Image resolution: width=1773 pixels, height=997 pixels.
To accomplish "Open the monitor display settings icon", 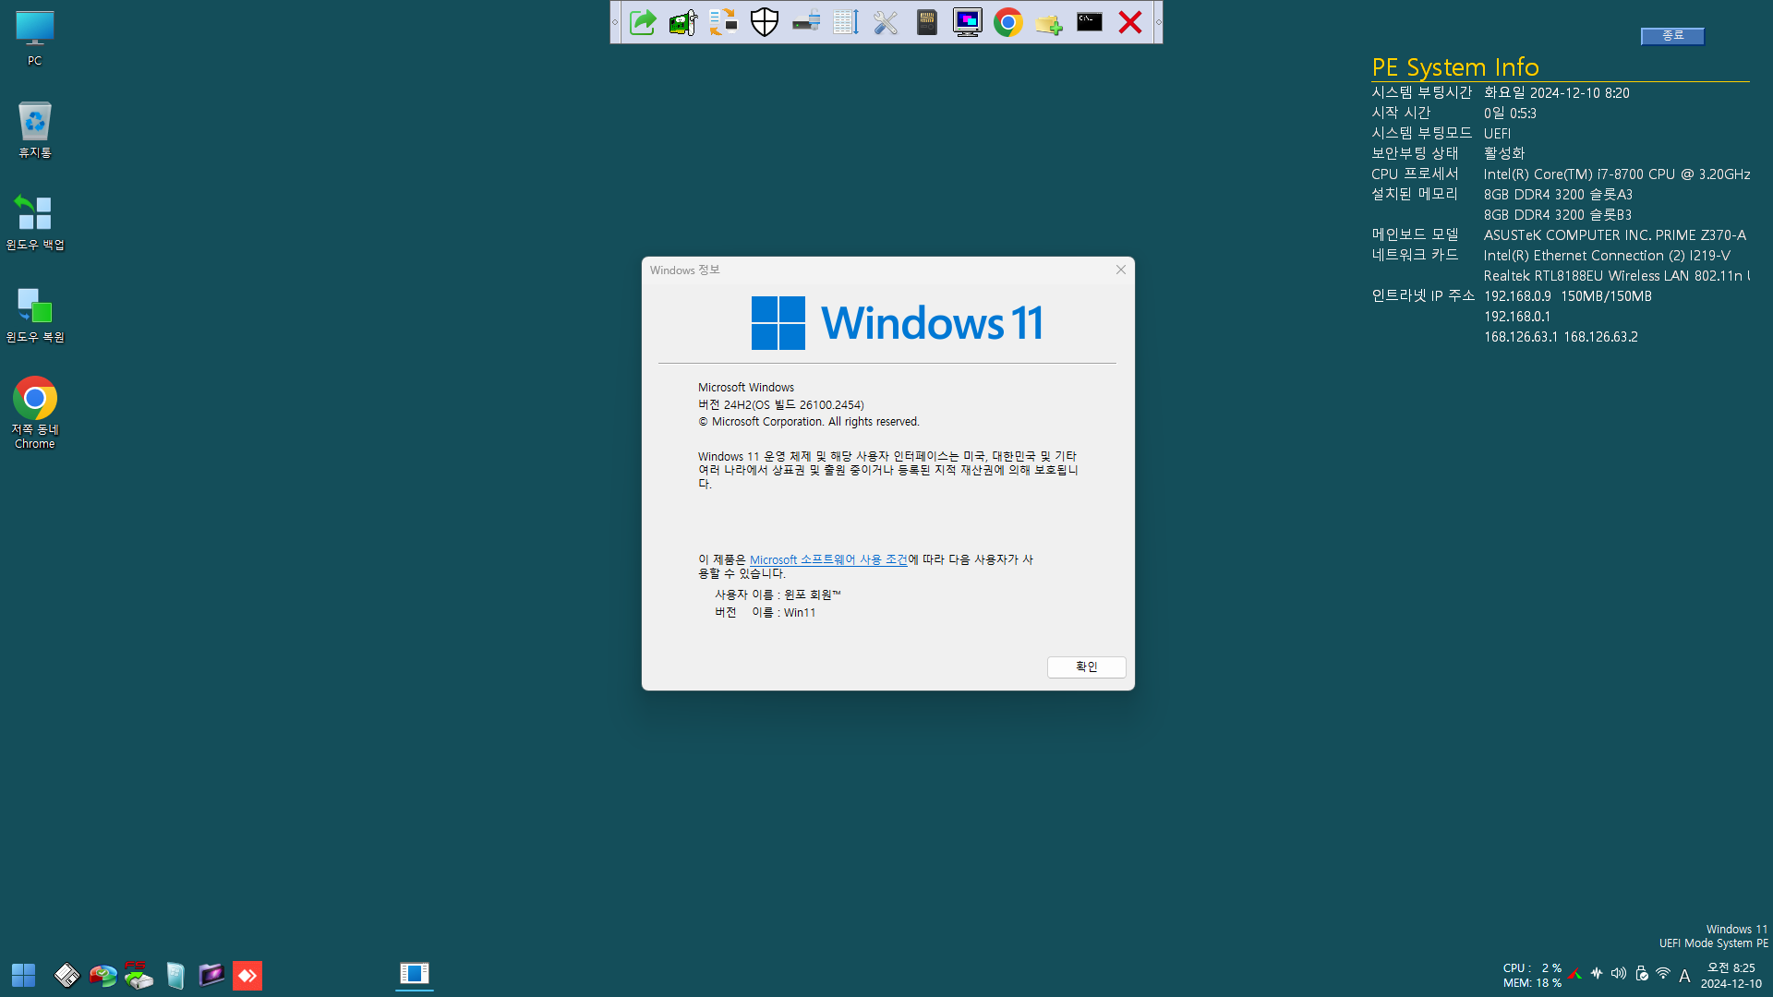I will 968,22.
